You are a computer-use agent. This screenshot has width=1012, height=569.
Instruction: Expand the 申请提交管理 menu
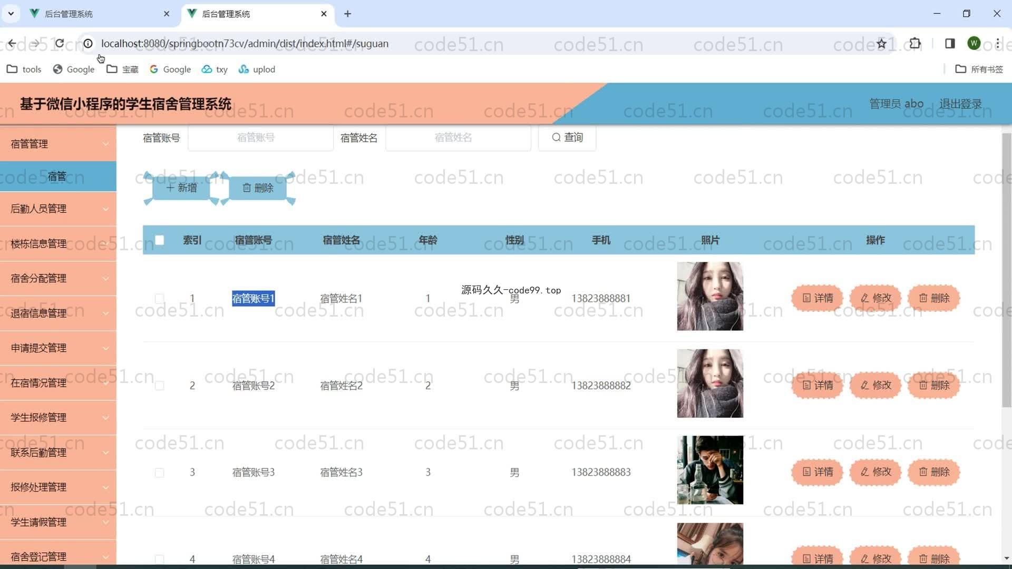(58, 348)
